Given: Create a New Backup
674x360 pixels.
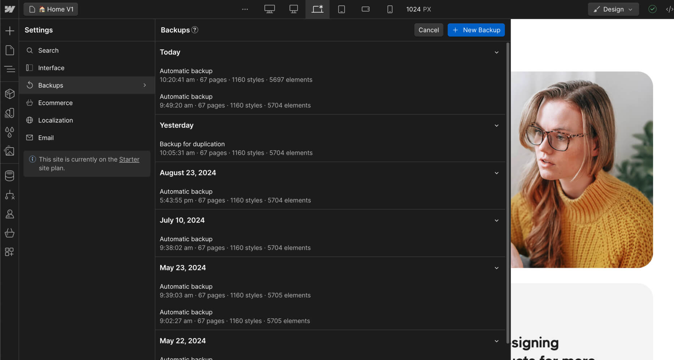Looking at the screenshot, I should click(476, 30).
